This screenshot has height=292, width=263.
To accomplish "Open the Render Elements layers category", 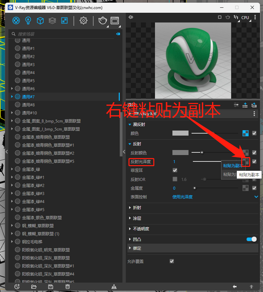I will click(x=52, y=21).
